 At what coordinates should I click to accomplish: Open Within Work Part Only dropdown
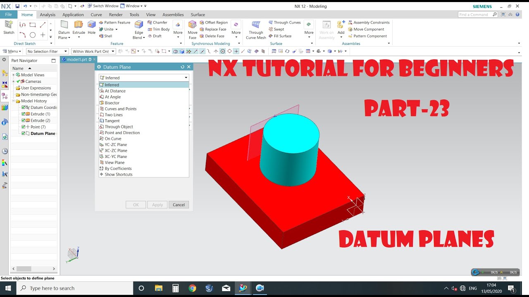point(93,52)
